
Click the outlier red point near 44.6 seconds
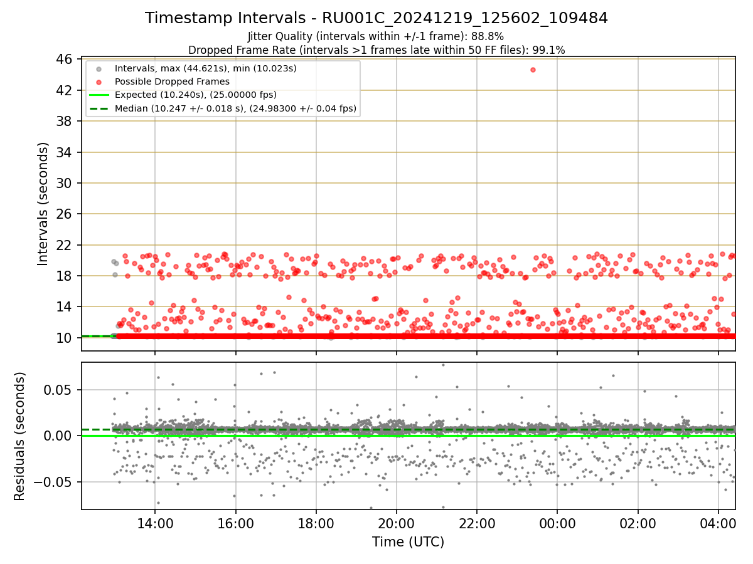click(533, 70)
